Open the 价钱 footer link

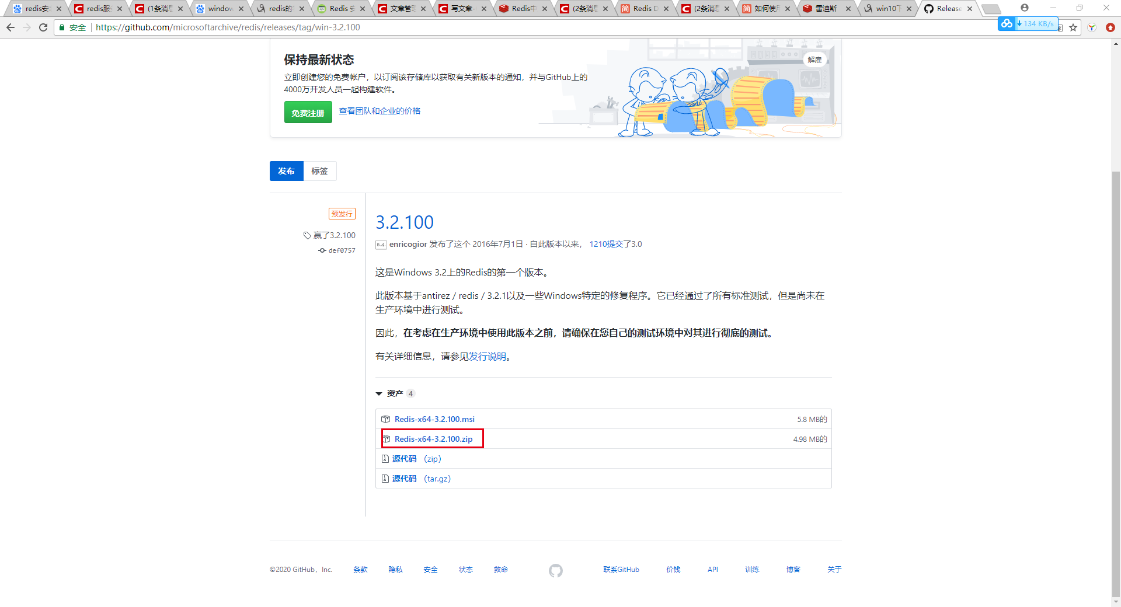tap(673, 570)
